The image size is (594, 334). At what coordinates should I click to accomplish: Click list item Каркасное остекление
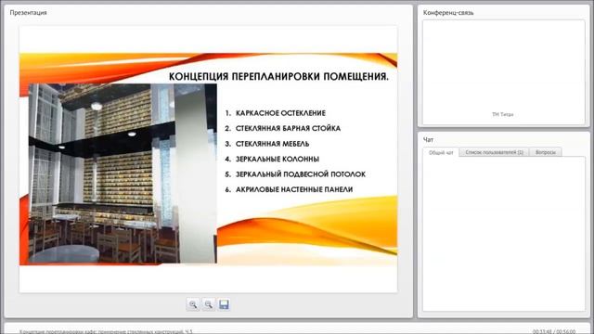(x=280, y=113)
